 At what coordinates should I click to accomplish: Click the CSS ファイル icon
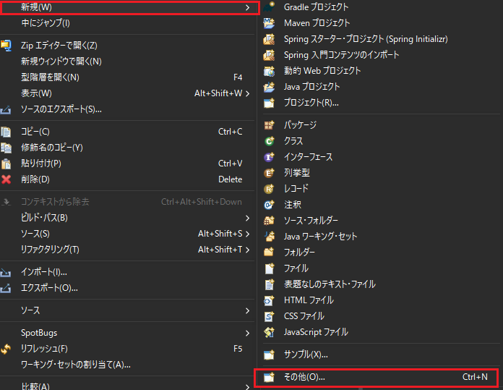(x=269, y=316)
